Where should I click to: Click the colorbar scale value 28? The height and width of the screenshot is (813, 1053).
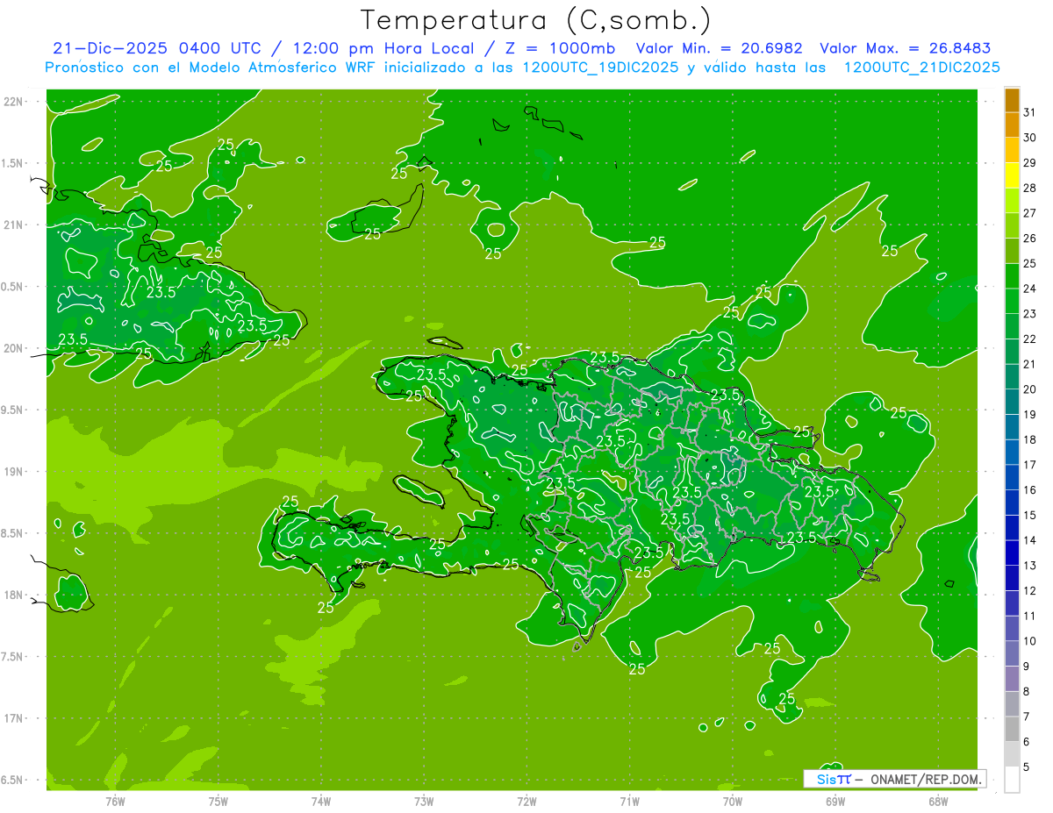click(x=1030, y=188)
